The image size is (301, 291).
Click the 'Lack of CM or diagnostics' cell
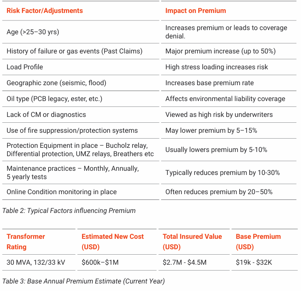(46, 115)
